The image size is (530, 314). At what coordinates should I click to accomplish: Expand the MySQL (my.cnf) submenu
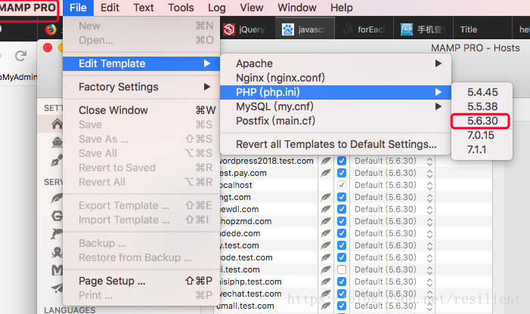tap(336, 106)
